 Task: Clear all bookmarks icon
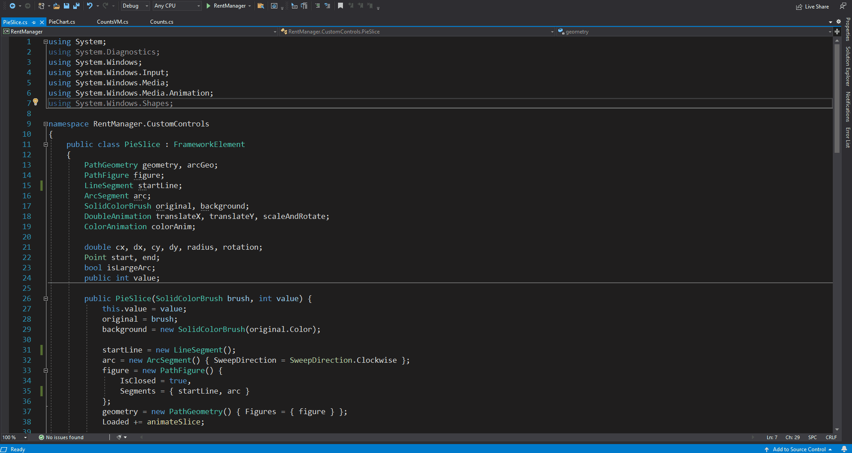pyautogui.click(x=370, y=6)
